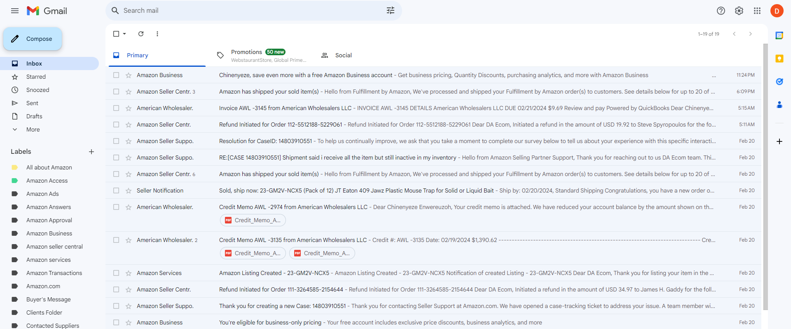791x329 pixels.
Task: Check the Amazon Listing Created email box
Action: (116, 273)
